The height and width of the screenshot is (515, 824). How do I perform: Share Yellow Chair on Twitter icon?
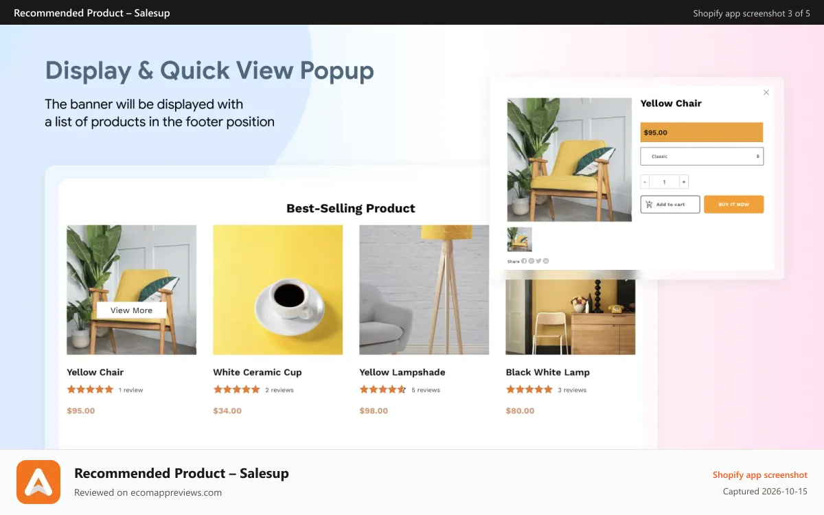[x=538, y=261]
